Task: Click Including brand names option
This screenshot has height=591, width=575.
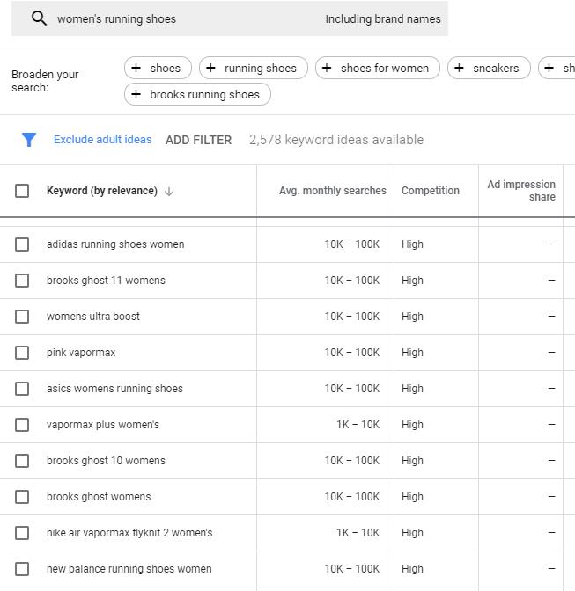Action: (383, 18)
